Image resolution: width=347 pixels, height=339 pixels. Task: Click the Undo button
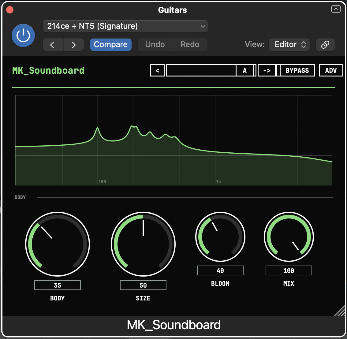point(155,45)
